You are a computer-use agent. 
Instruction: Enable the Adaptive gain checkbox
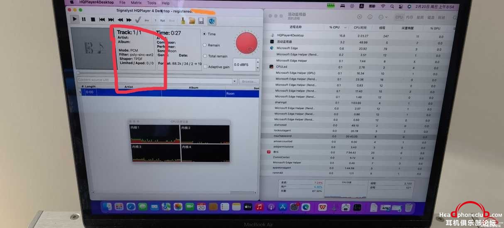[x=205, y=67]
